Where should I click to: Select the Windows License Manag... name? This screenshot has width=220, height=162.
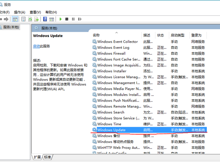pyautogui.click(x=119, y=77)
